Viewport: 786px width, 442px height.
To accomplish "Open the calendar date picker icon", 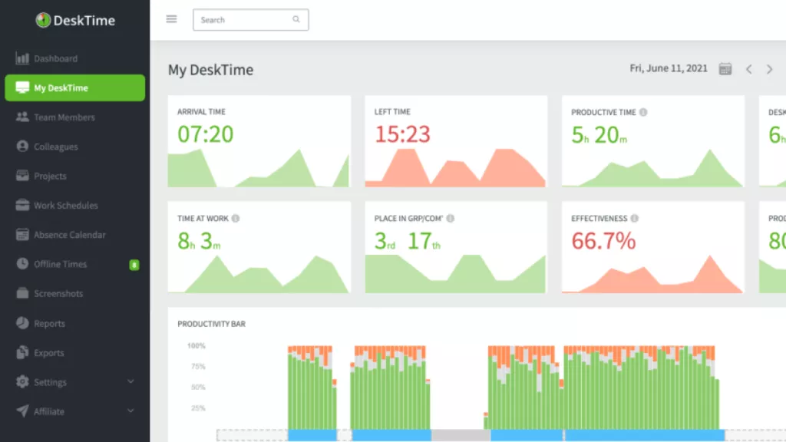I will tap(725, 68).
